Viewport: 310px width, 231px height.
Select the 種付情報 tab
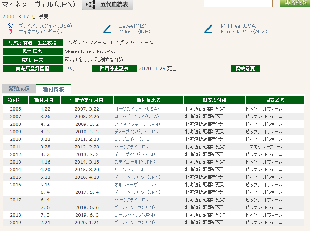pos(53,89)
